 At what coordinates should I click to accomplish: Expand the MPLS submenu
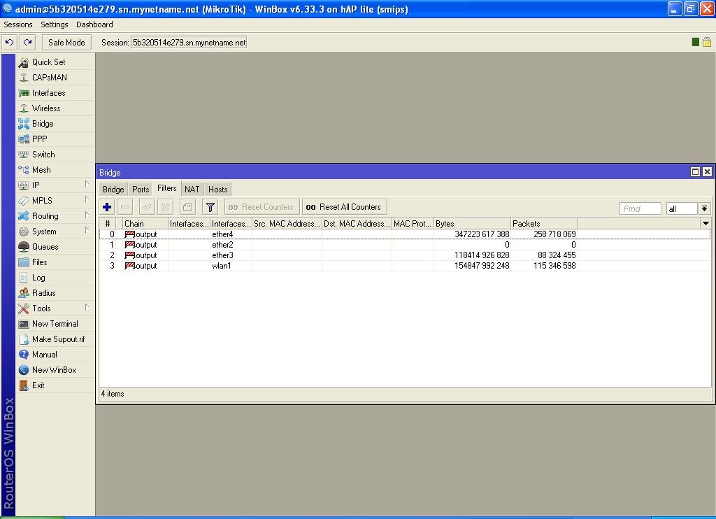coord(55,201)
